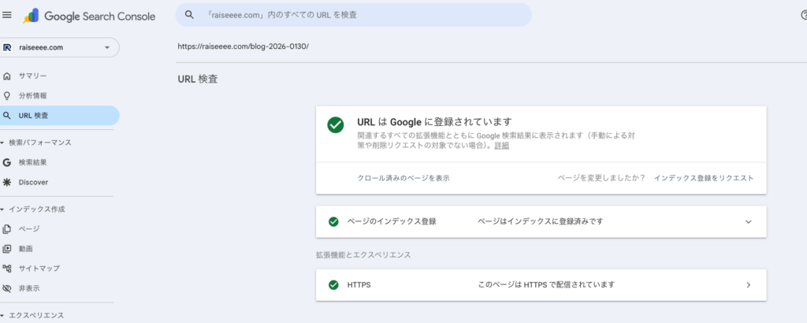Open the hamburger main menu

7,15
